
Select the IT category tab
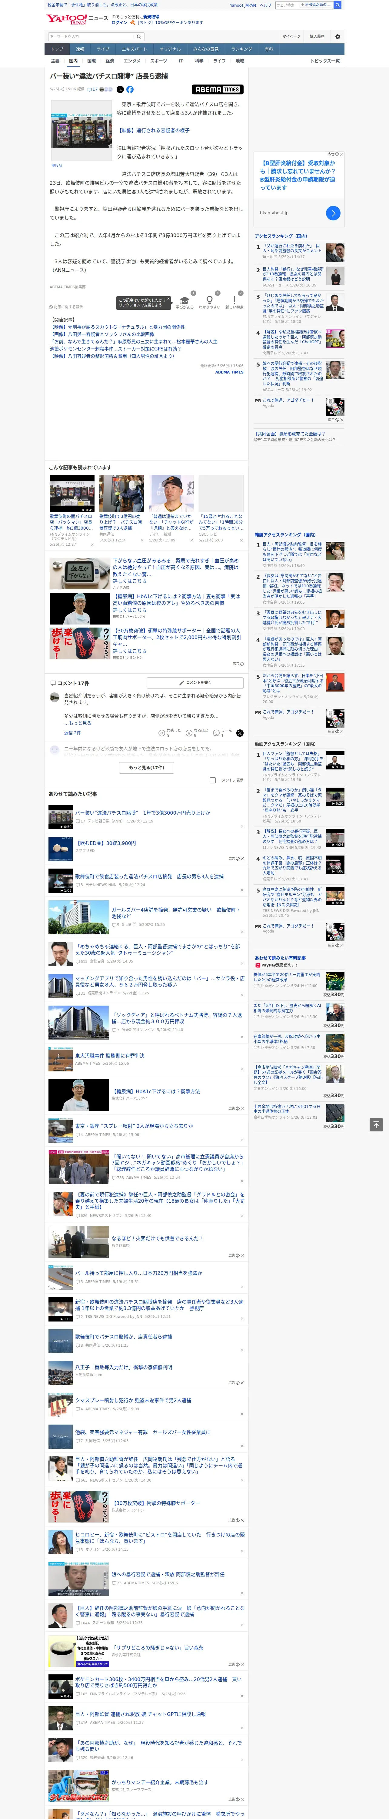coord(181,61)
